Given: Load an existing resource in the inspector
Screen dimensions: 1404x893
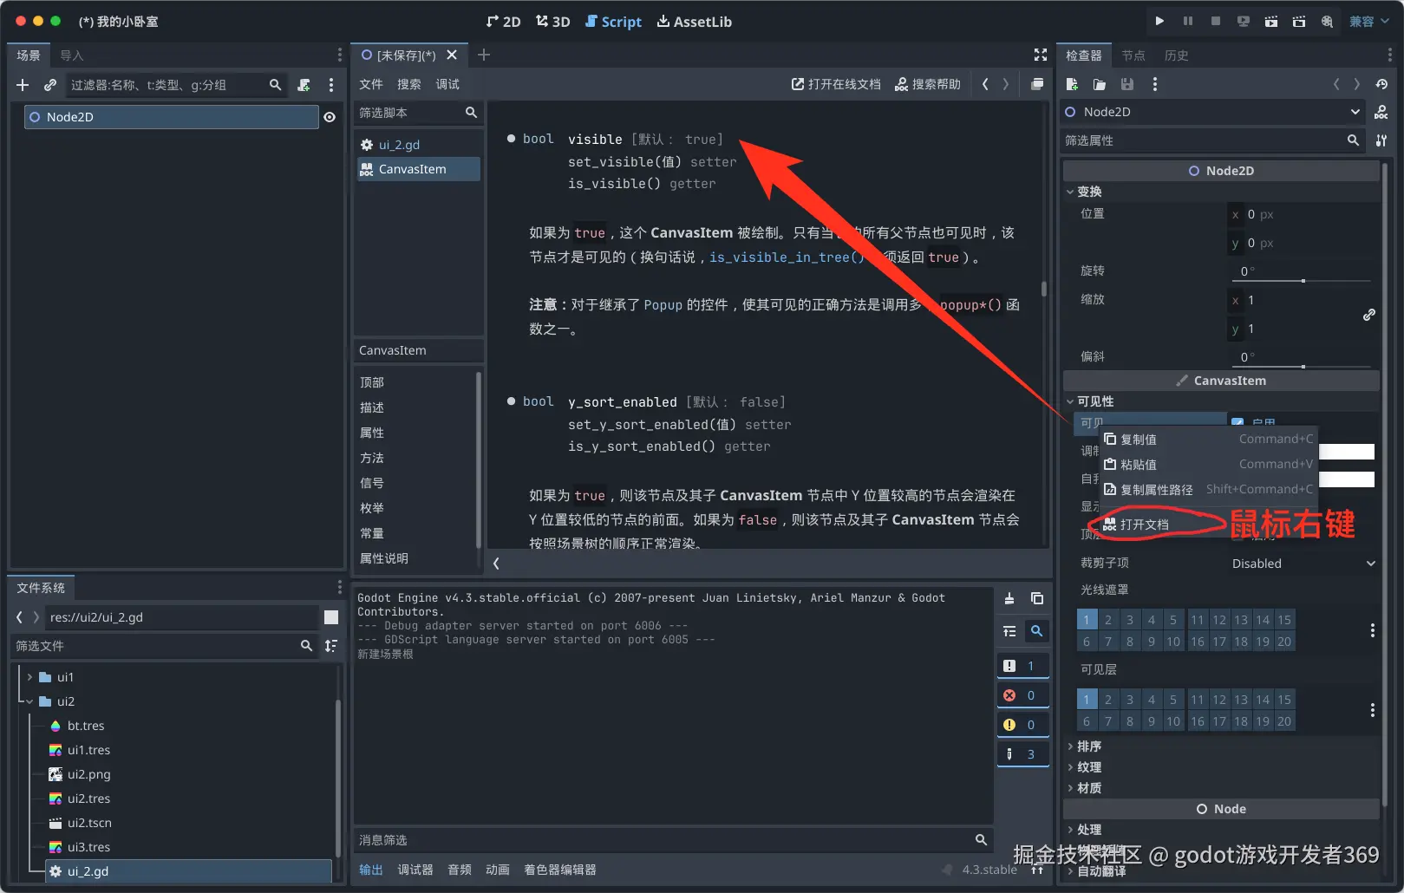Looking at the screenshot, I should click(x=1100, y=84).
